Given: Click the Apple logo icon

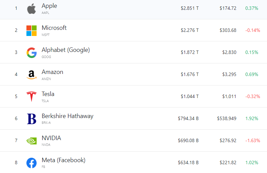Looking at the screenshot, I should (31, 8).
